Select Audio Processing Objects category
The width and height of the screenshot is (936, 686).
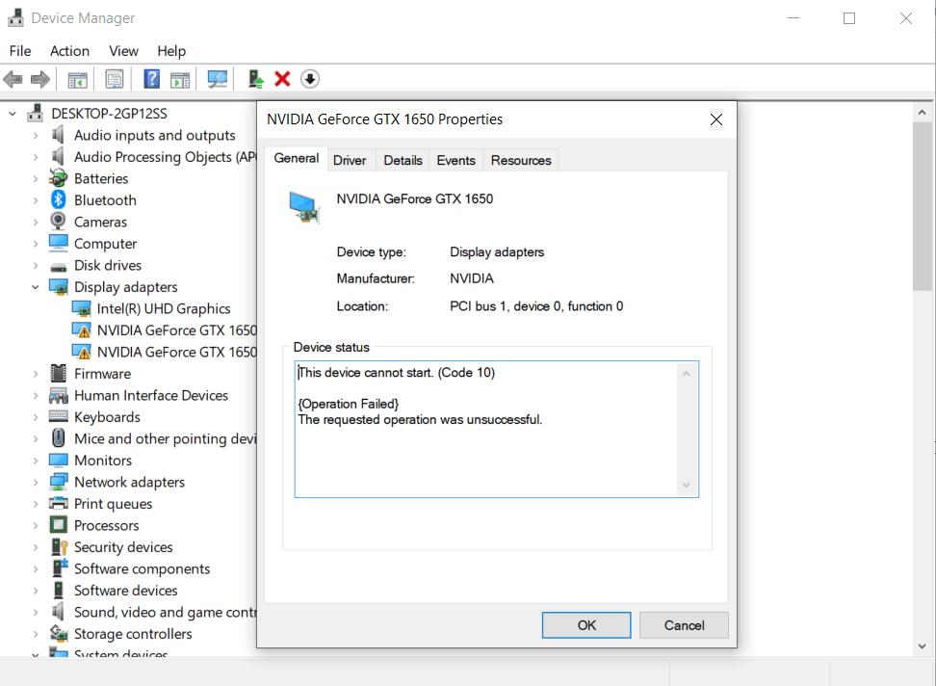165,156
